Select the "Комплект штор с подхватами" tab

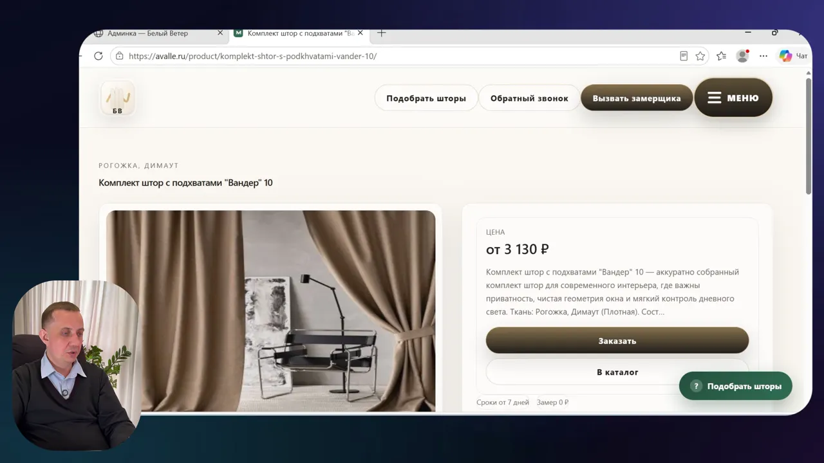[x=300, y=33]
